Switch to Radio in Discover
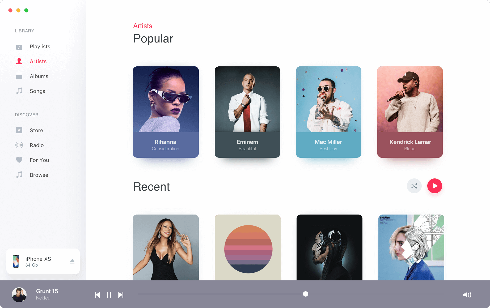This screenshot has width=490, height=308. coord(37,145)
